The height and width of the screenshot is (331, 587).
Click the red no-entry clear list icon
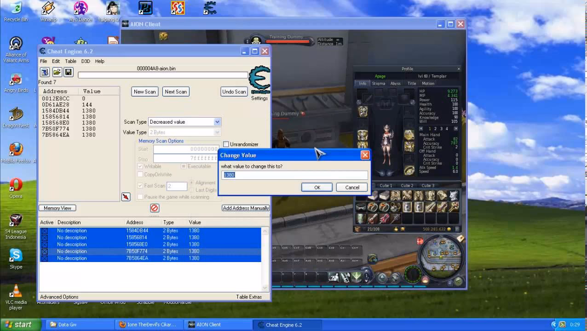click(x=155, y=208)
